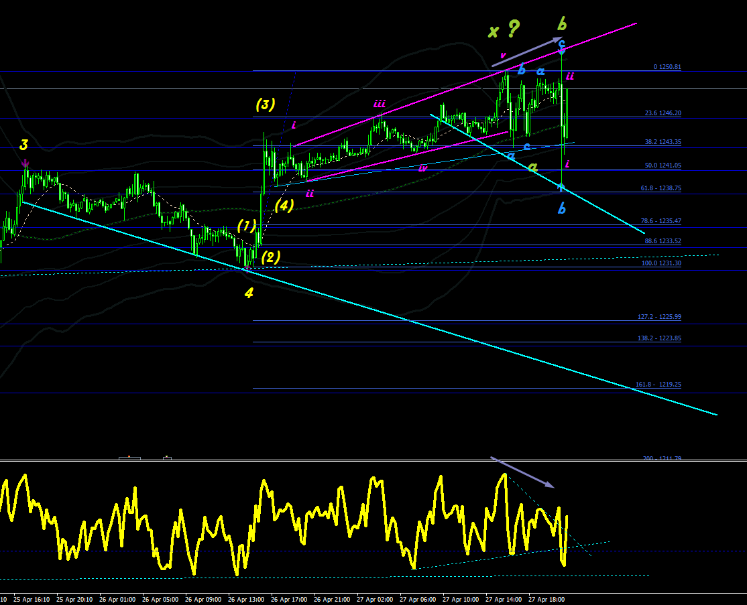Select the yellow wave label "3"
Image resolution: width=747 pixels, height=605 pixels.
[x=24, y=145]
